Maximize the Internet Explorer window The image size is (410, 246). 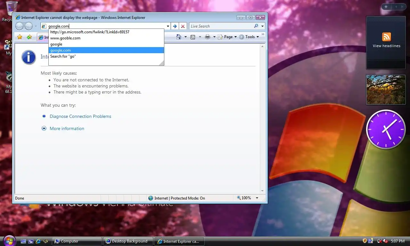pyautogui.click(x=250, y=17)
